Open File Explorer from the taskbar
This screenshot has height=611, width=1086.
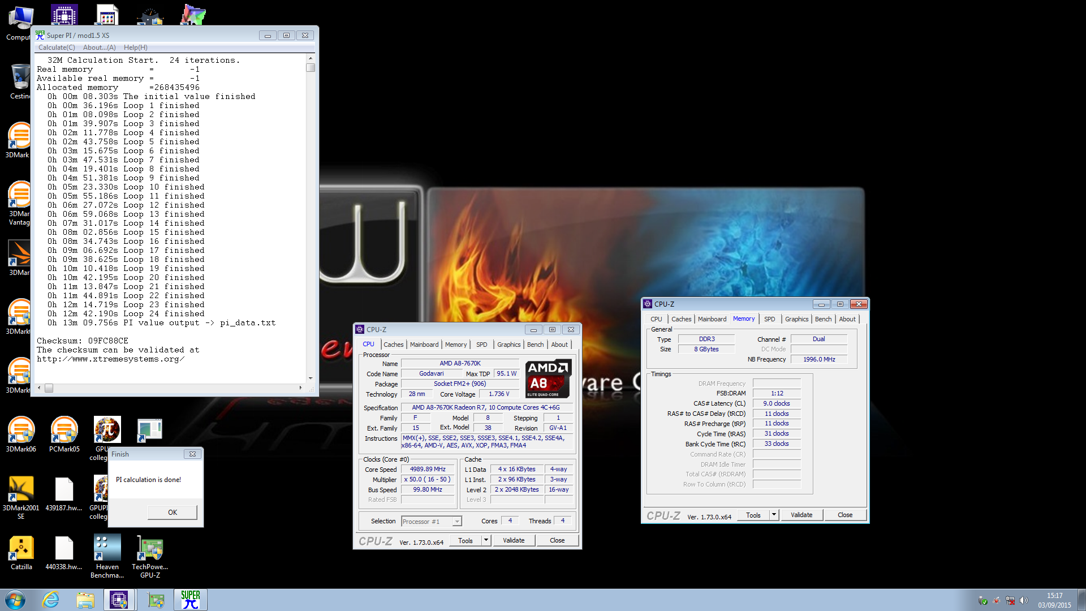[85, 600]
